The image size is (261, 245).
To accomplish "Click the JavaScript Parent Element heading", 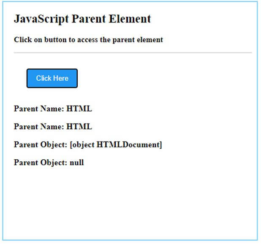I will click(x=82, y=19).
